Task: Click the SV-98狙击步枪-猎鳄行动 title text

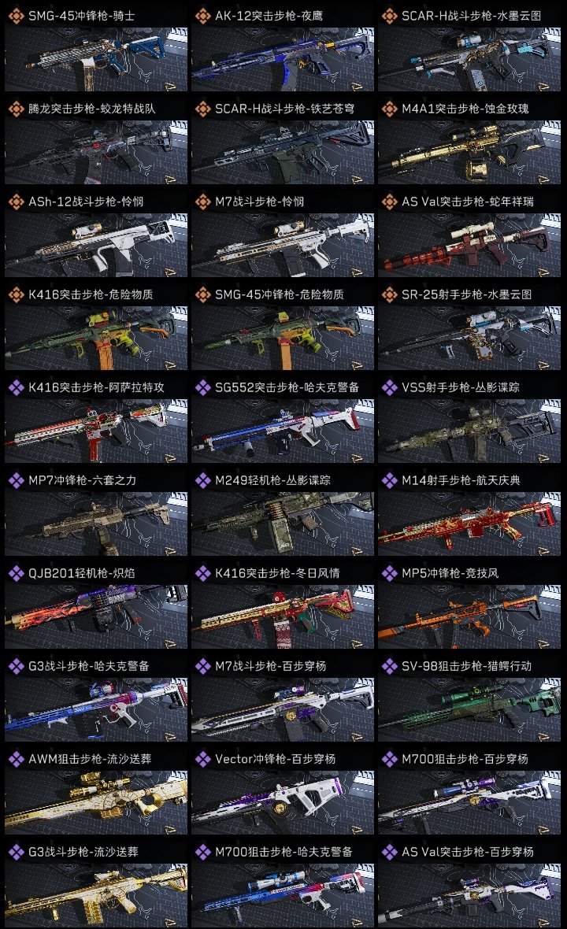Action: tap(466, 666)
